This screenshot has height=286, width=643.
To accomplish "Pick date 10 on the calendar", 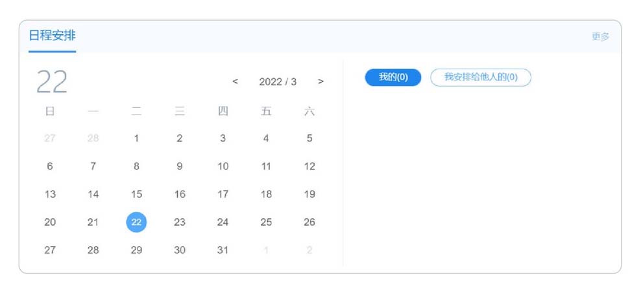I will pyautogui.click(x=223, y=166).
